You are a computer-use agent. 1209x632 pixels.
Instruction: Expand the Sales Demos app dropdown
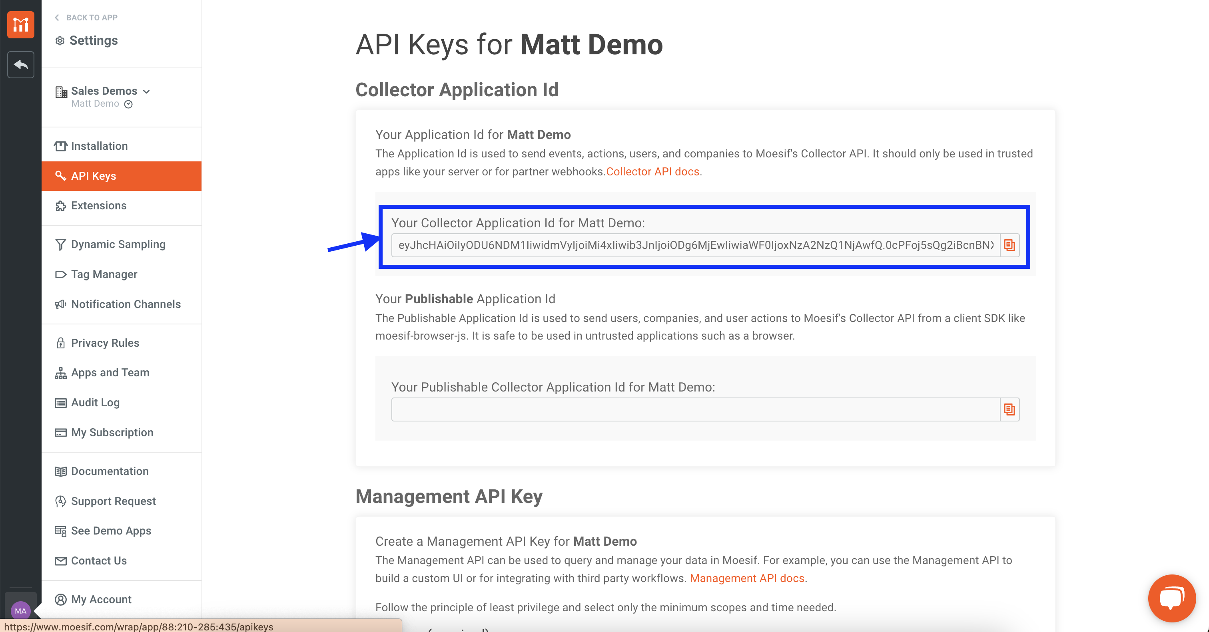tap(146, 91)
